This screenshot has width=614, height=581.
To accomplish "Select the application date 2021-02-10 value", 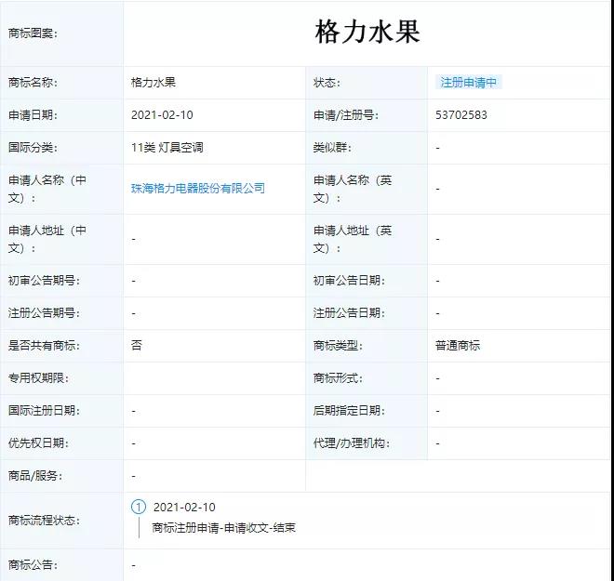I will pos(162,115).
